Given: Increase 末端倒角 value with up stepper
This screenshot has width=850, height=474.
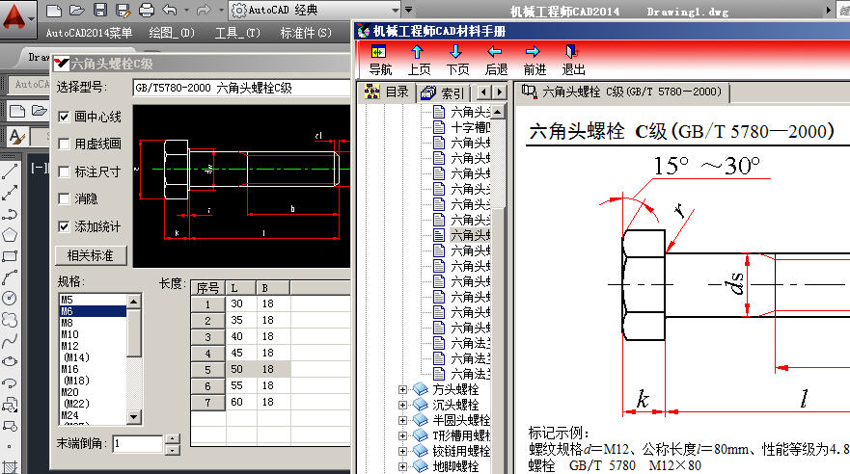Looking at the screenshot, I should pyautogui.click(x=173, y=439).
